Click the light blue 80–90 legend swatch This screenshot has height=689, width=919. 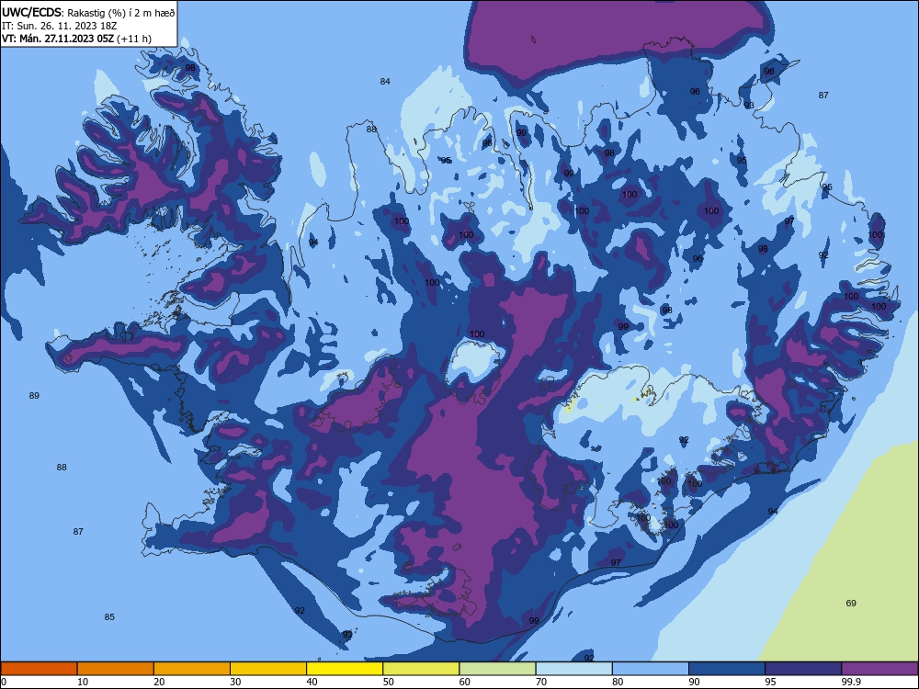[651, 669]
